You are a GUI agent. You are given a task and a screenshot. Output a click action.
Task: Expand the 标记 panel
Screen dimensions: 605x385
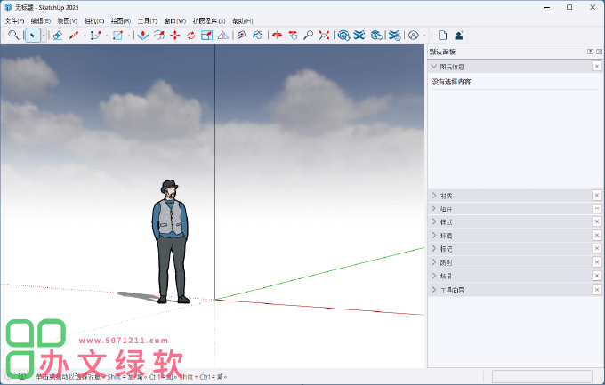coord(434,248)
